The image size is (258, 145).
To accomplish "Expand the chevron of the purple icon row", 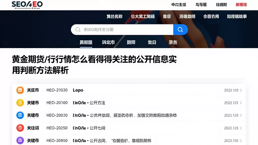I will [241, 141].
